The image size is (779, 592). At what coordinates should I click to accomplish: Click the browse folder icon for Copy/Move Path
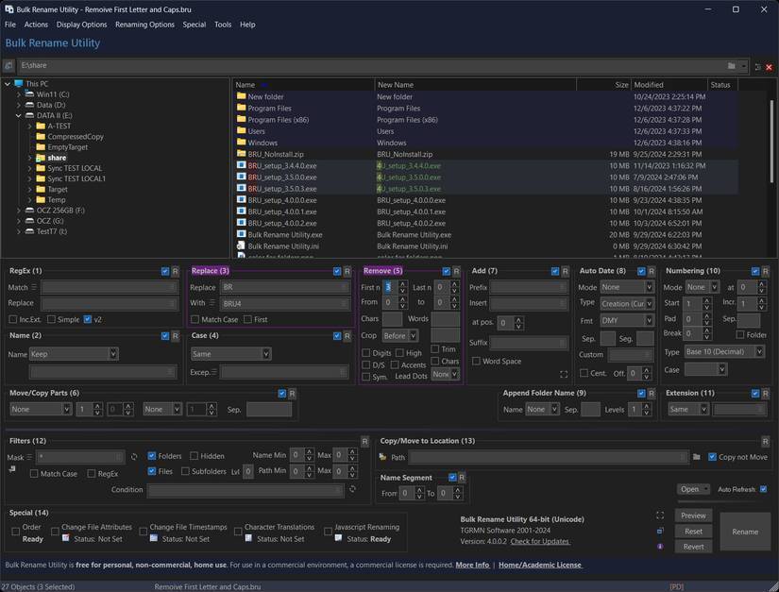[x=697, y=457]
